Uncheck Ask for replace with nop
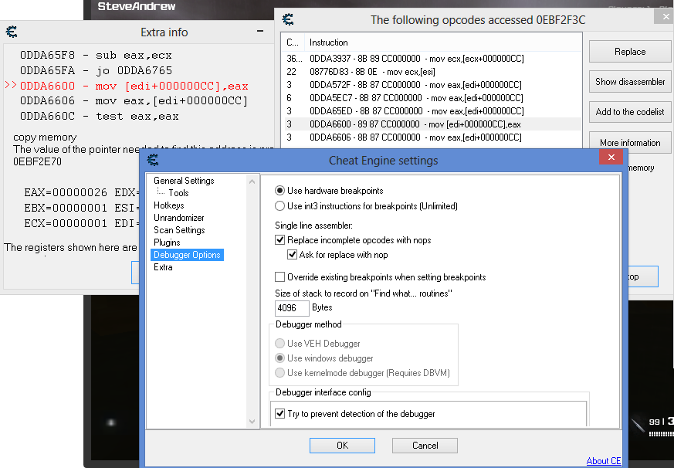The width and height of the screenshot is (674, 468). coord(293,255)
